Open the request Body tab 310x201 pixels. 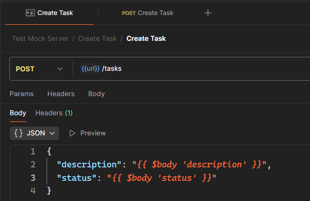(x=96, y=94)
